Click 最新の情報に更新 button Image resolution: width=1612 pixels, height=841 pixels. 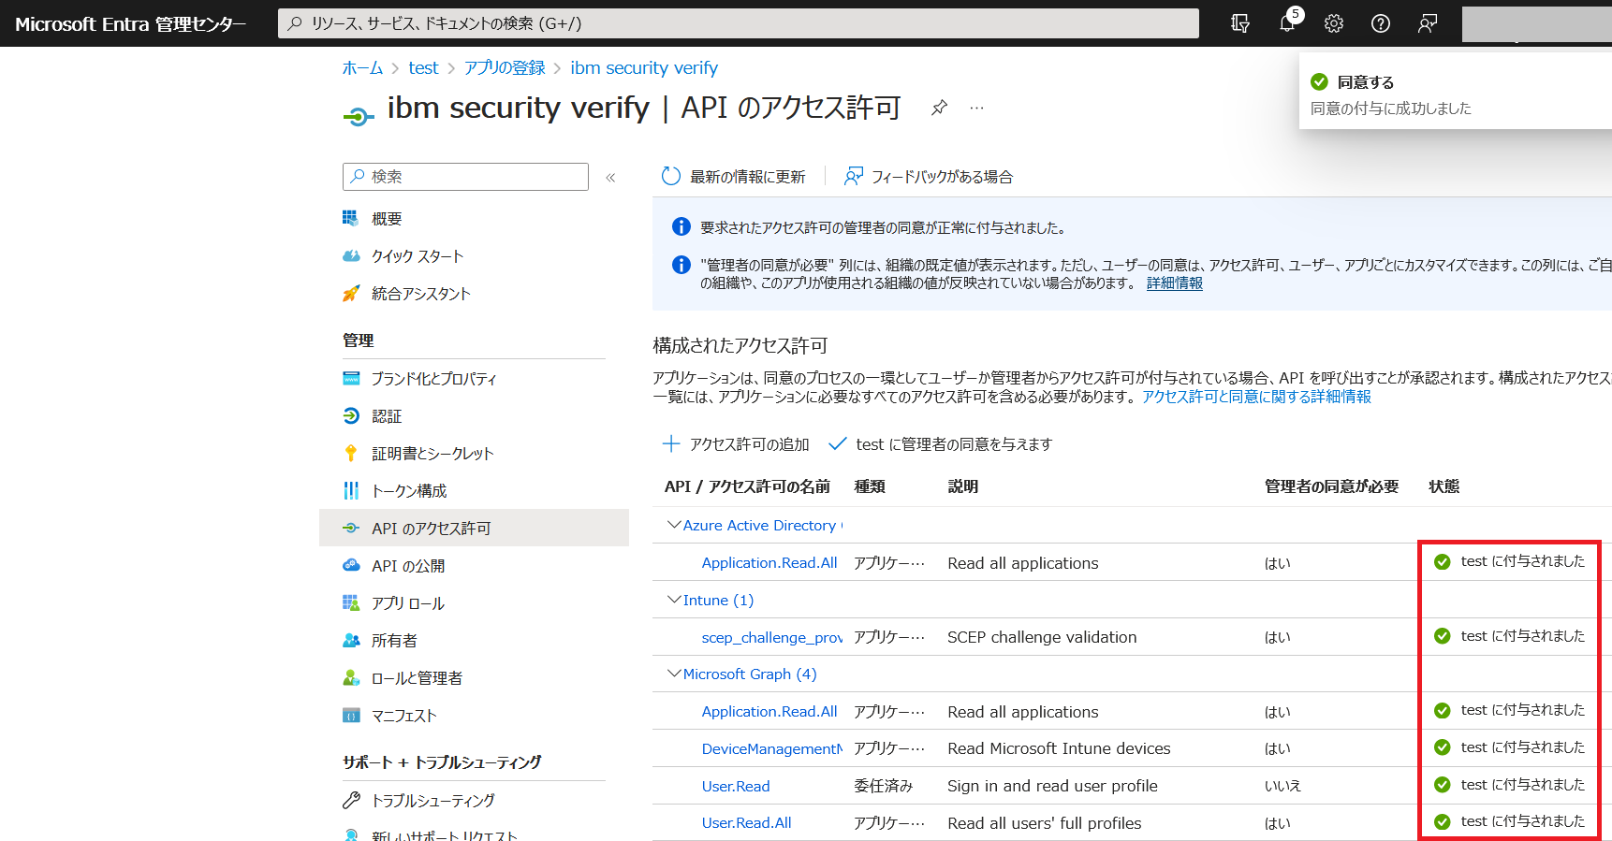(733, 176)
